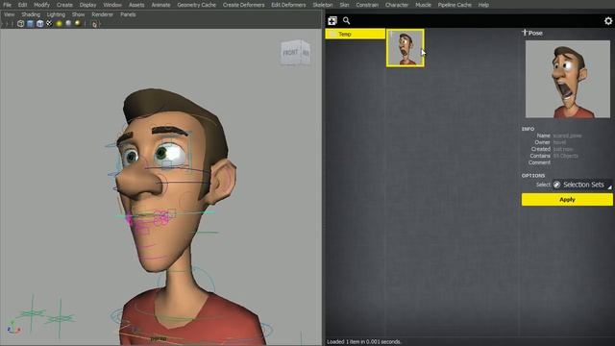Image resolution: width=615 pixels, height=346 pixels.
Task: Open the library search magnifier
Action: [x=346, y=20]
